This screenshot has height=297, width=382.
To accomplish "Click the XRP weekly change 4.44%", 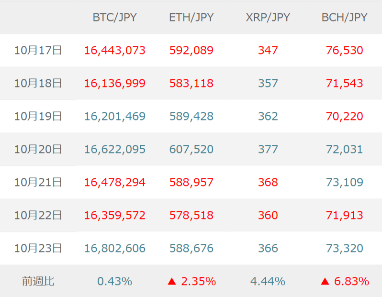I will point(268,282).
